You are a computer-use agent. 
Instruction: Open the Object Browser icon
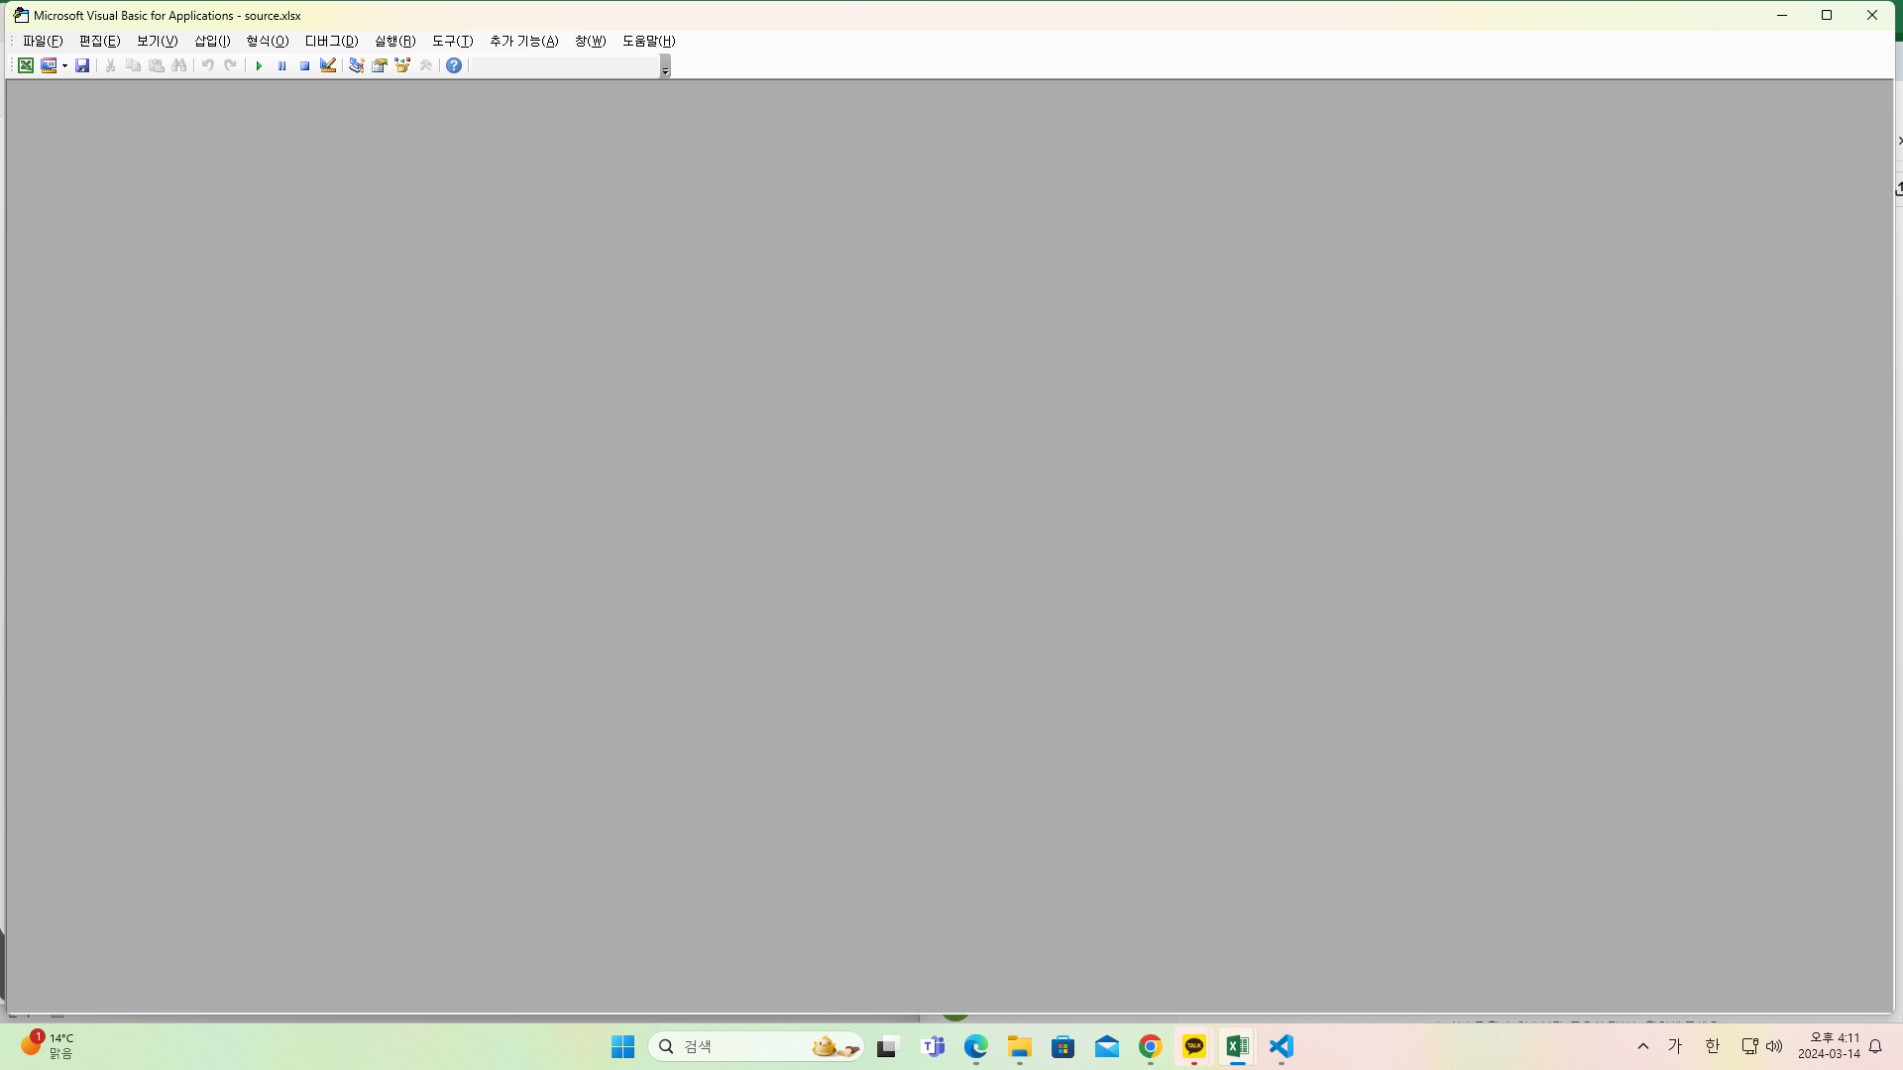pos(402,65)
